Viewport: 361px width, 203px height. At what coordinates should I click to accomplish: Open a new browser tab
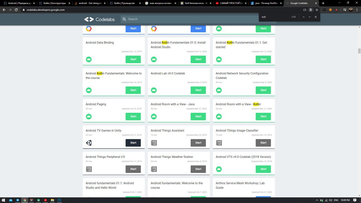(323, 3)
